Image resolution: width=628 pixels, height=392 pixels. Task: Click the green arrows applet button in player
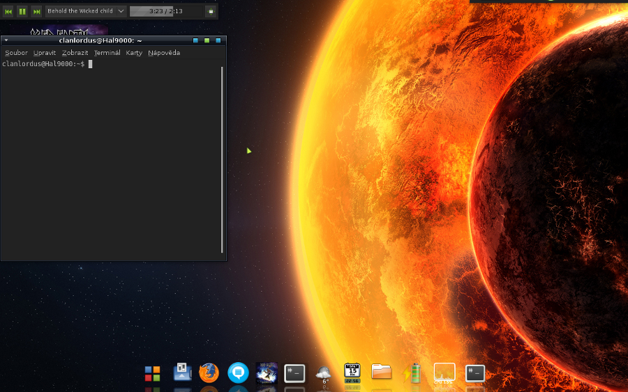211,11
